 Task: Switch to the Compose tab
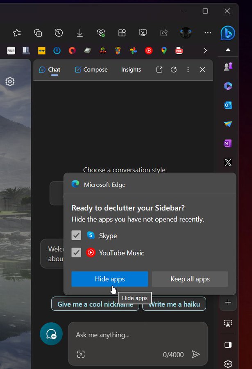point(91,70)
